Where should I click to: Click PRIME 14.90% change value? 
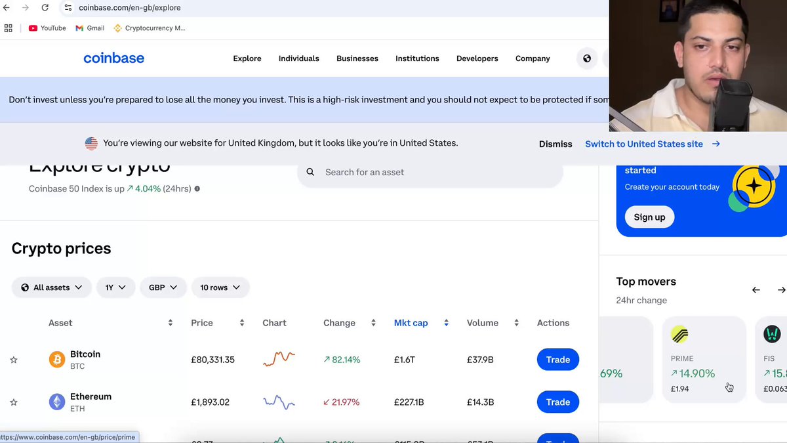coord(693,373)
